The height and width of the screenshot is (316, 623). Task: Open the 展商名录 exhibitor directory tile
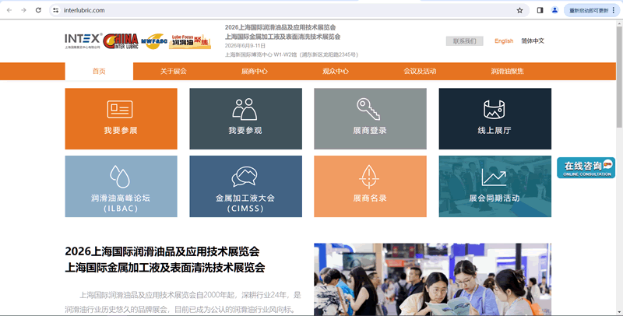click(369, 186)
